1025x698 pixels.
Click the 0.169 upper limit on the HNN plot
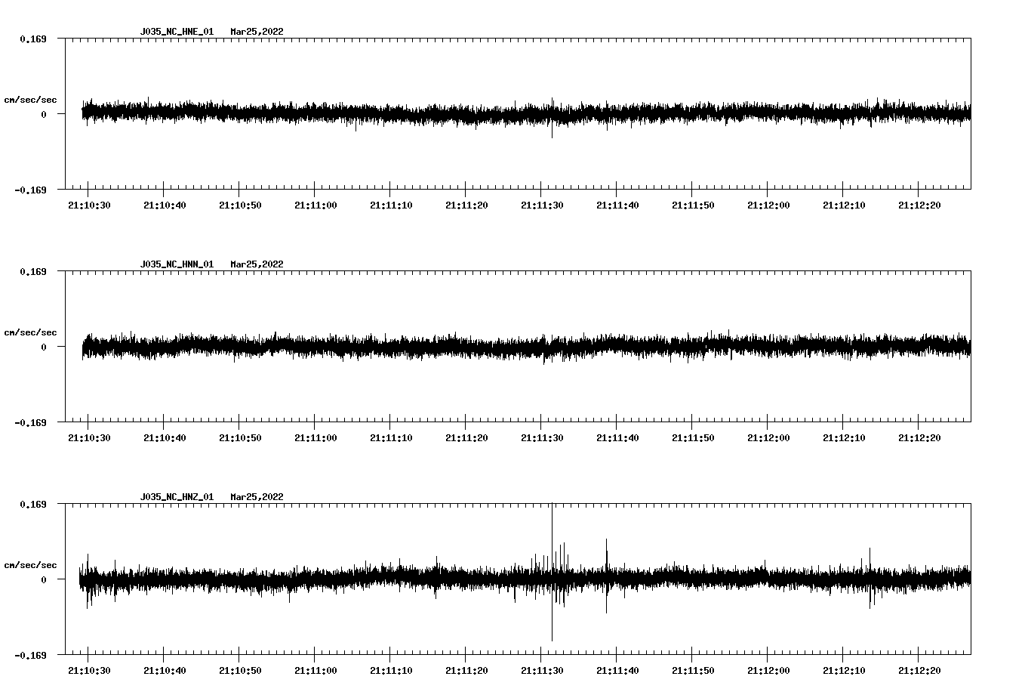pos(33,271)
